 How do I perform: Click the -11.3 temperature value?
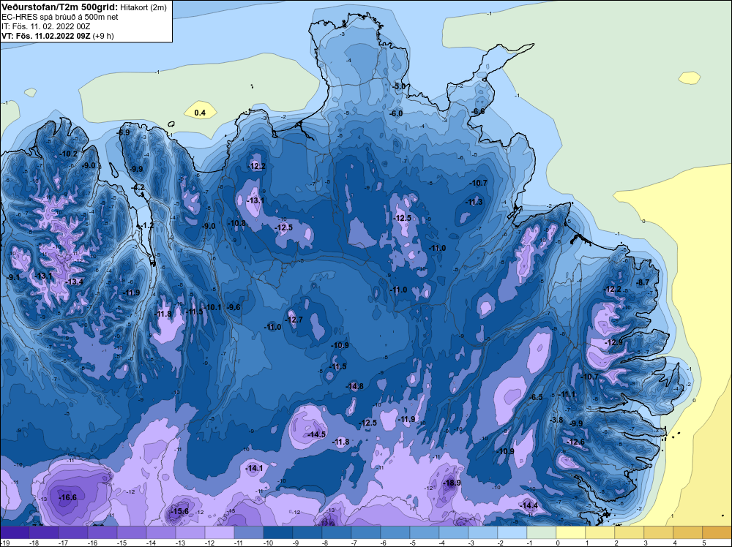pyautogui.click(x=474, y=202)
